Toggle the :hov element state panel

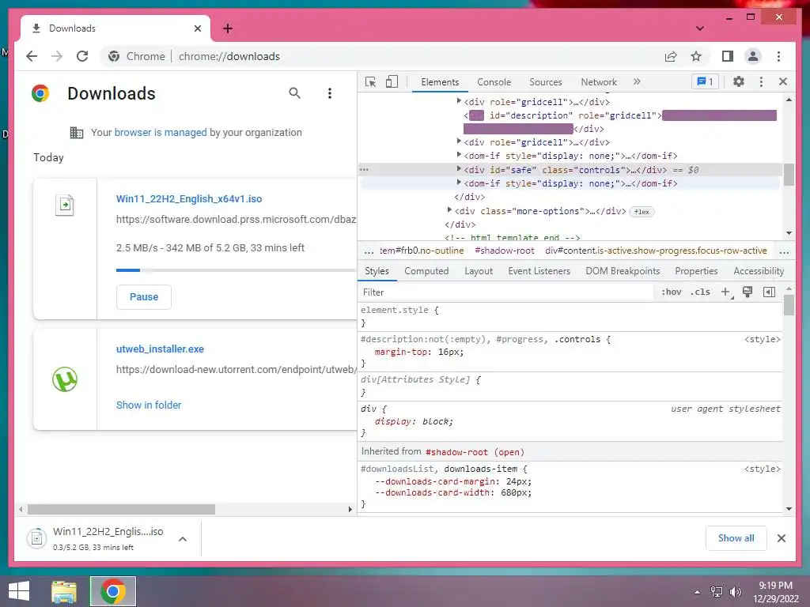pyautogui.click(x=671, y=292)
